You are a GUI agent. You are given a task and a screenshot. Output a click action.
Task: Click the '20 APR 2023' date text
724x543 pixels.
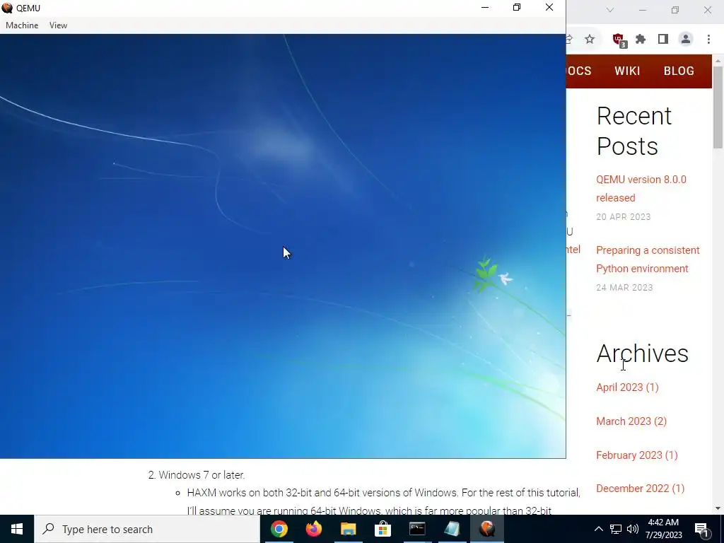624,217
